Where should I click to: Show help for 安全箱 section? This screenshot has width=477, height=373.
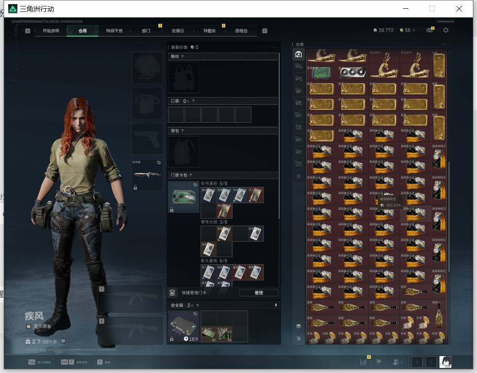point(197,305)
